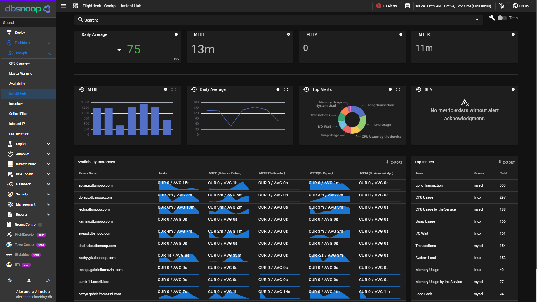This screenshot has width=537, height=302.
Task: Go to Master Warning screen
Action: (x=21, y=73)
